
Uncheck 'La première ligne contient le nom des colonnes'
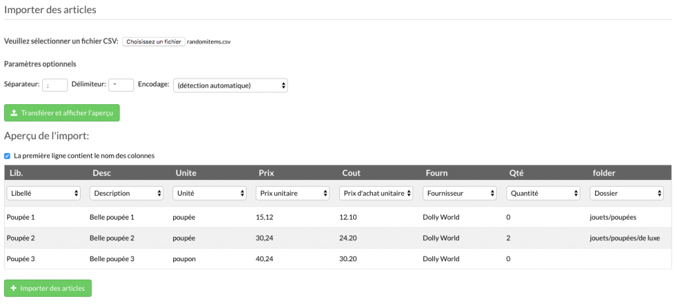tap(7, 156)
